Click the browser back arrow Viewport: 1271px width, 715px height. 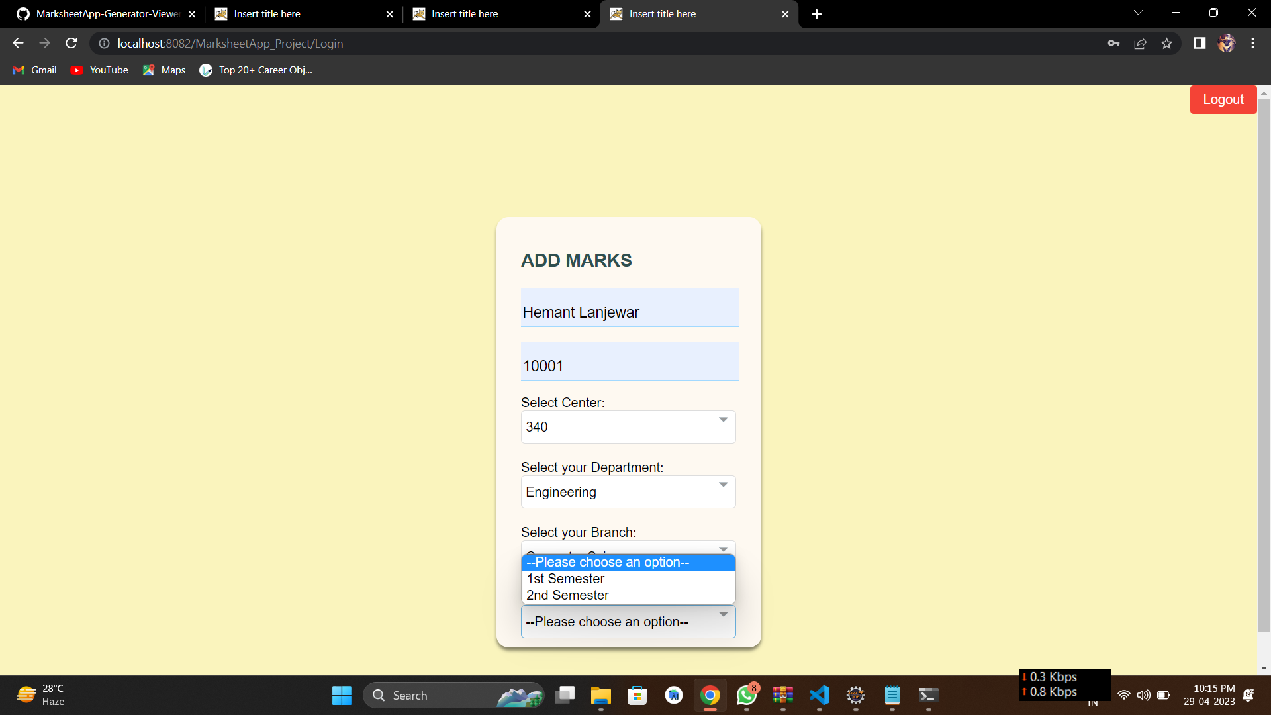(x=17, y=43)
